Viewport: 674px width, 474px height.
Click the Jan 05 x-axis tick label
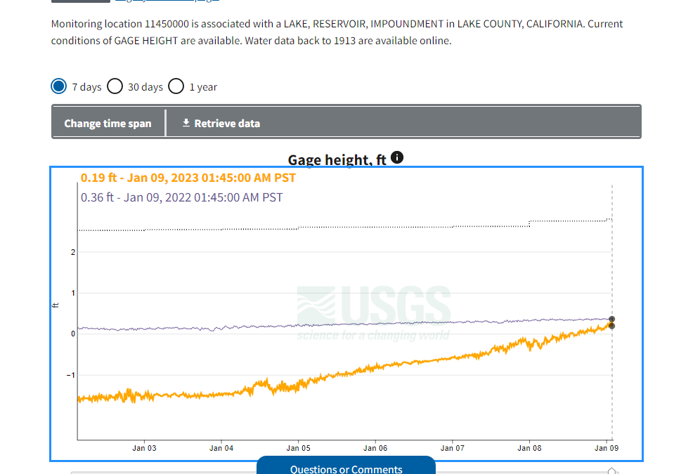pyautogui.click(x=298, y=448)
